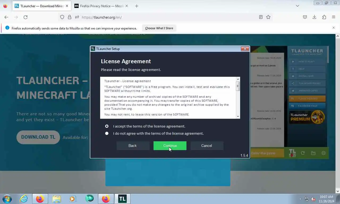Open a new browser tab
Screen dimensions: 340x204
pos(137,6)
